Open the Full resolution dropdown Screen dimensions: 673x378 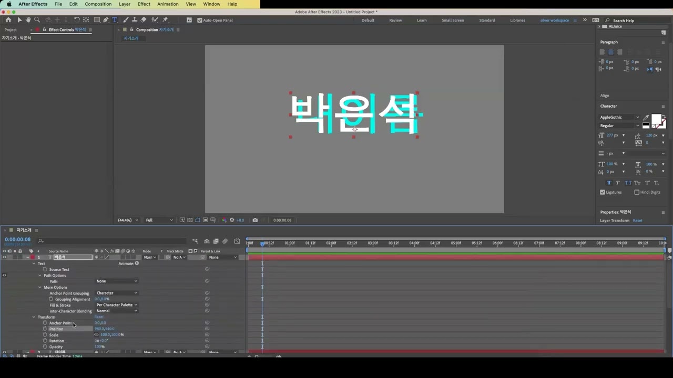159,220
